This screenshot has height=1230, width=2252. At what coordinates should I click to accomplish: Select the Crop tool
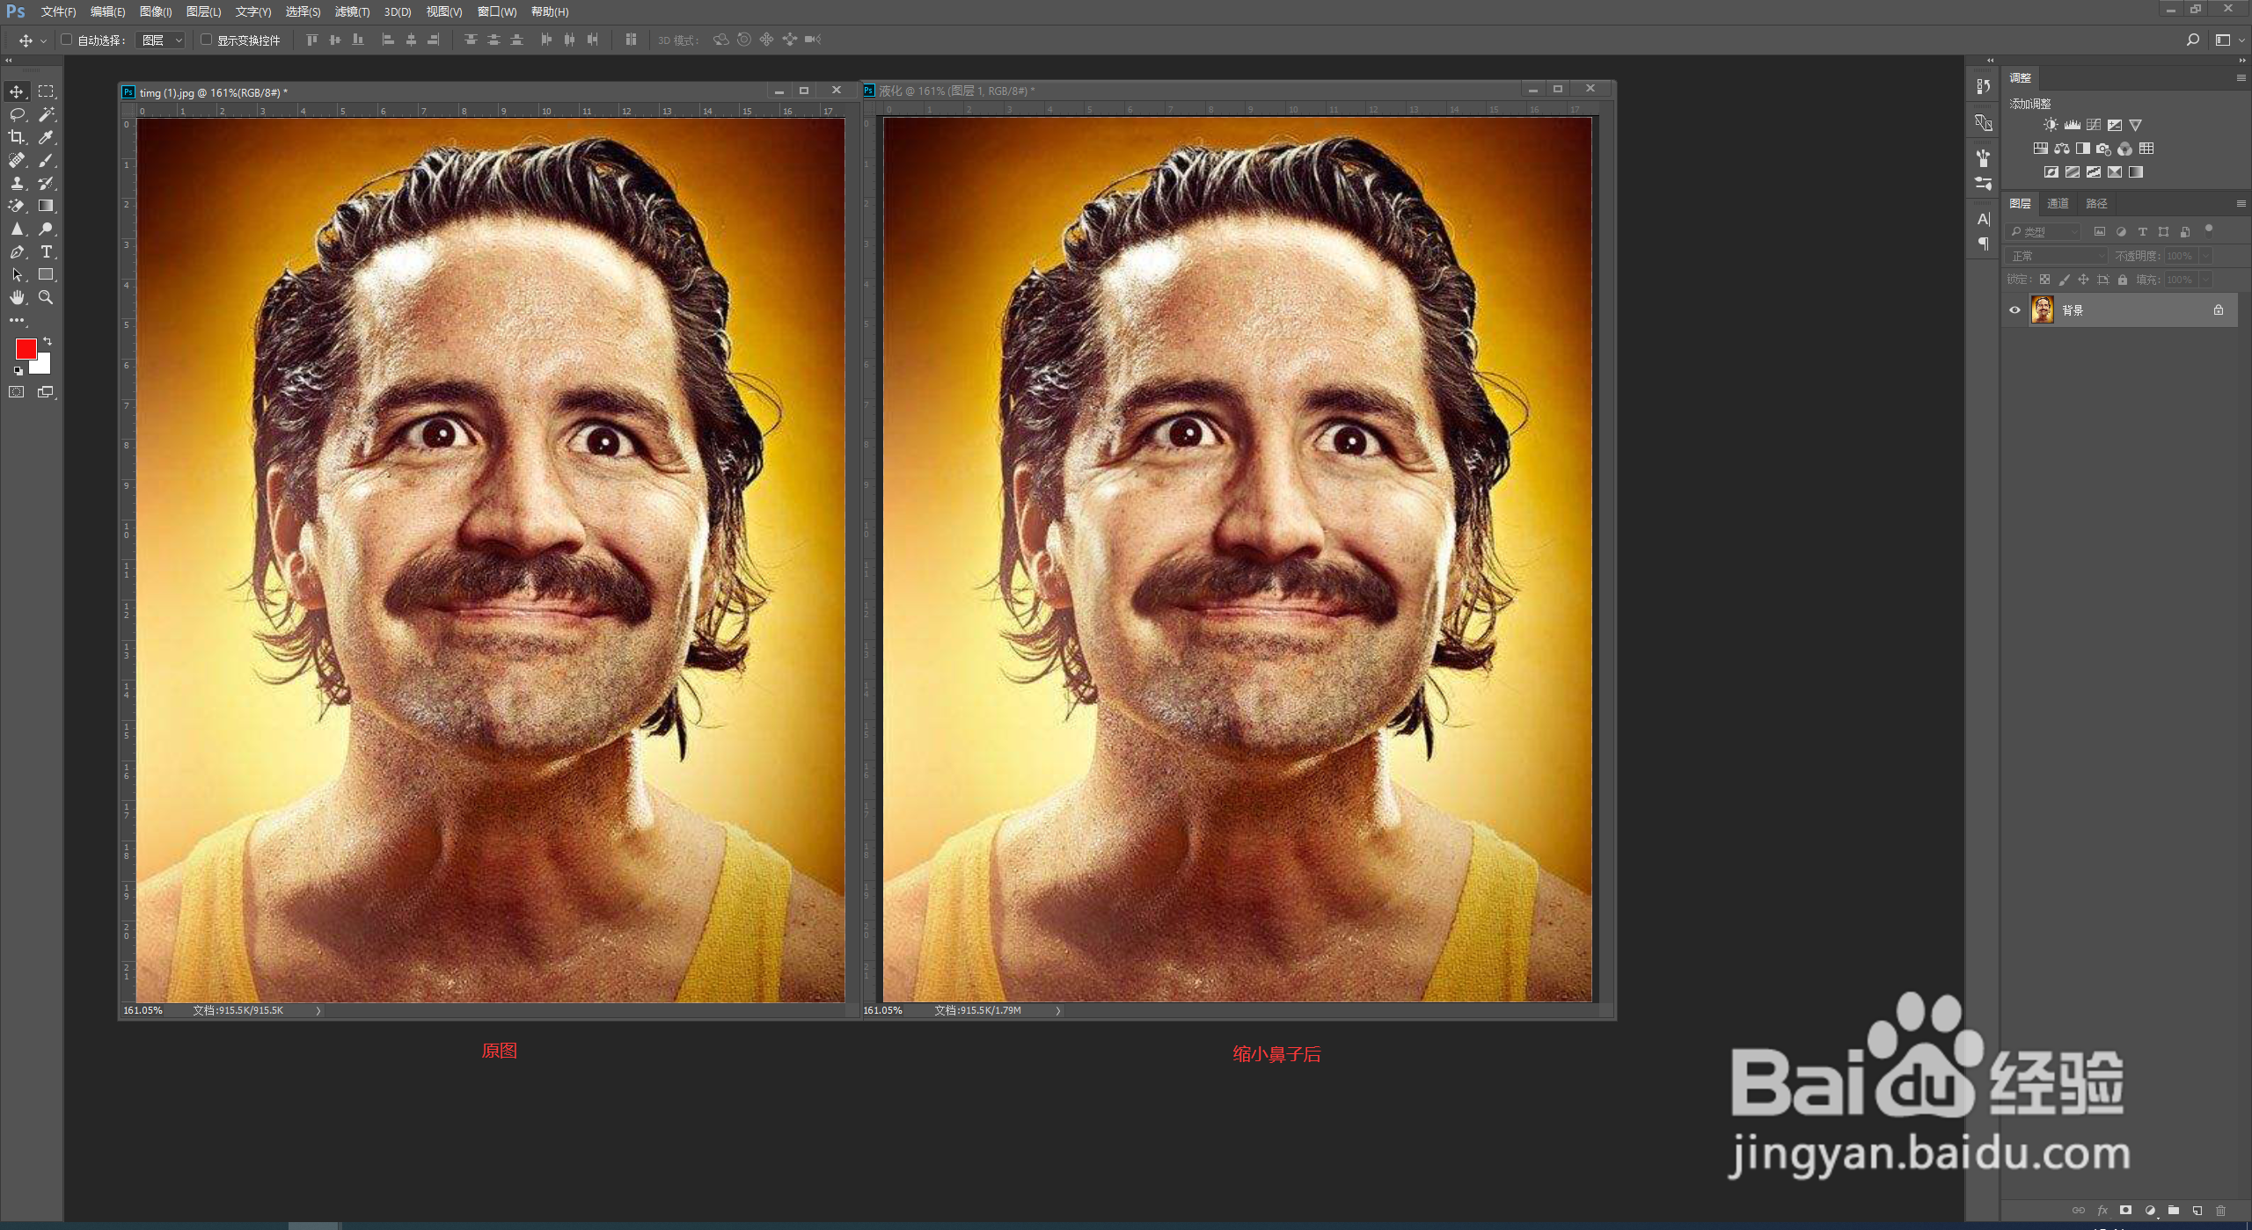[17, 137]
